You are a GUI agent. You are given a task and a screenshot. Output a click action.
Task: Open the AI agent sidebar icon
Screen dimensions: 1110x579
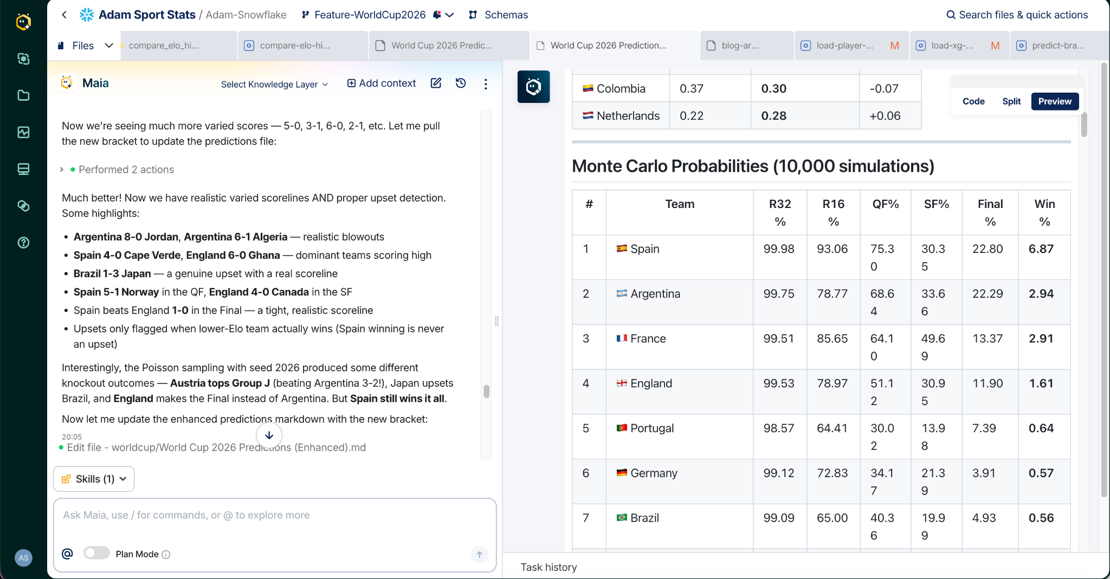[23, 58]
